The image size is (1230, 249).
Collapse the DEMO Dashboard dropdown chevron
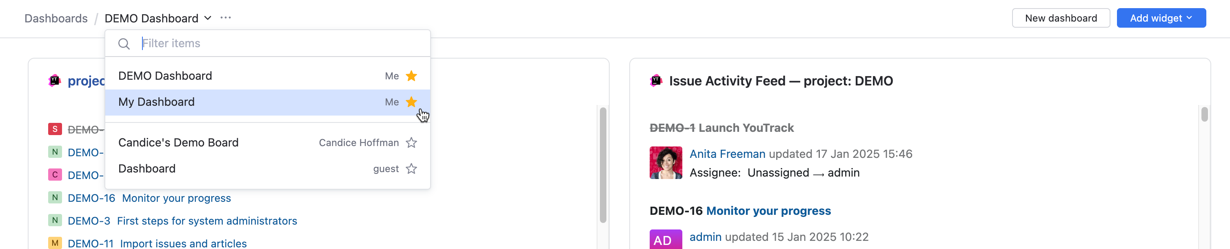pos(208,18)
